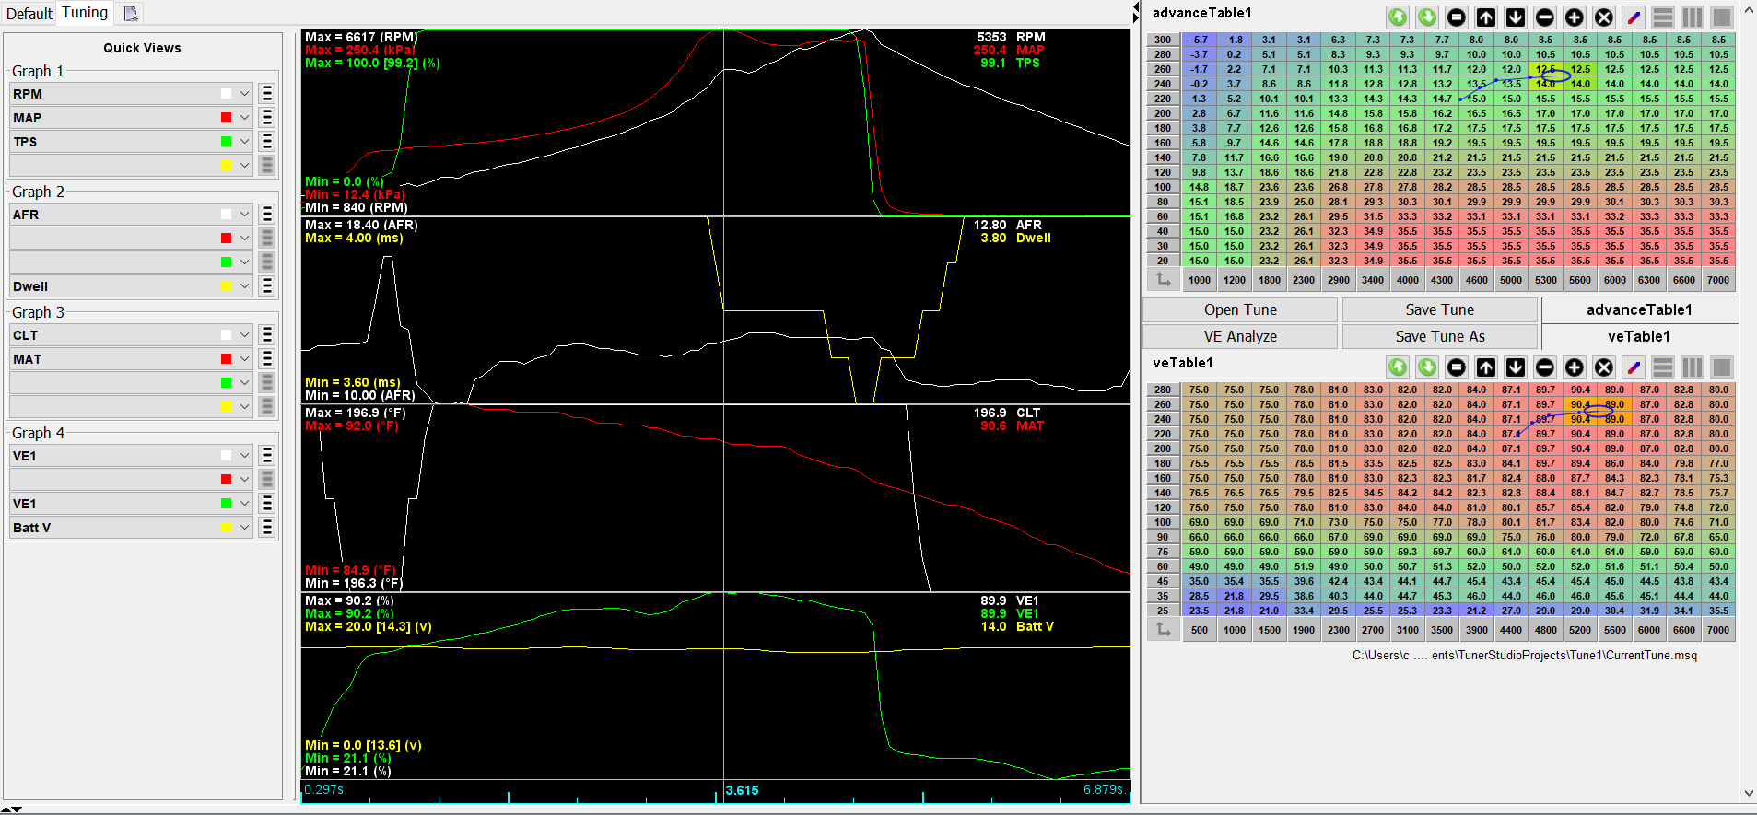The image size is (1757, 815).
Task: Click the green up-arrow icon in veTable1 toolbar
Action: point(1398,367)
